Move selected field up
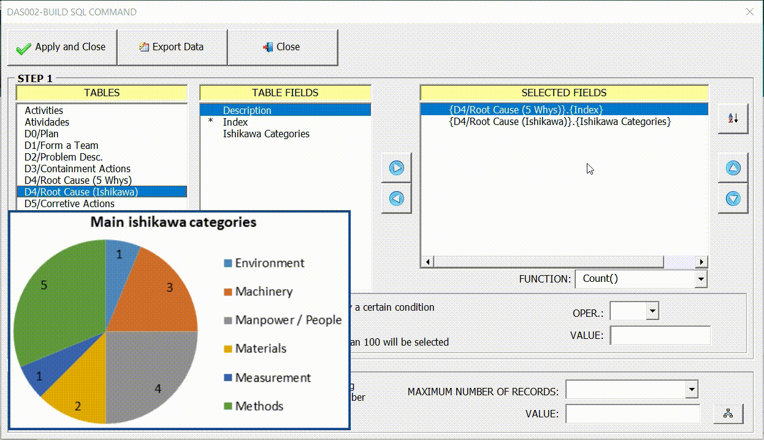This screenshot has height=440, width=764. tap(733, 168)
